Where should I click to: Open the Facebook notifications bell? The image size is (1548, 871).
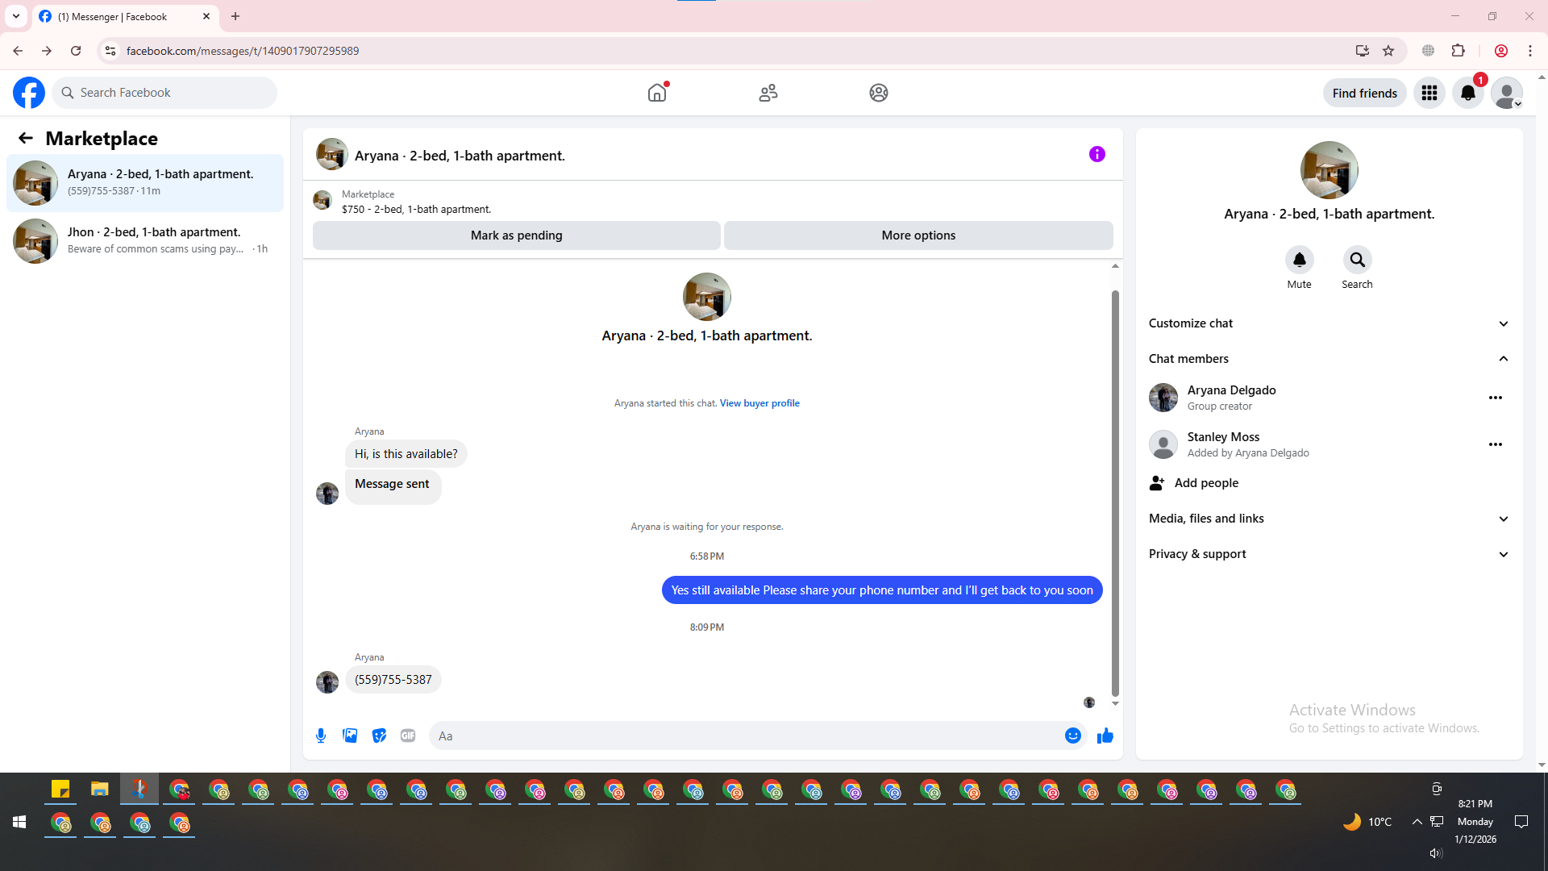[x=1467, y=93]
